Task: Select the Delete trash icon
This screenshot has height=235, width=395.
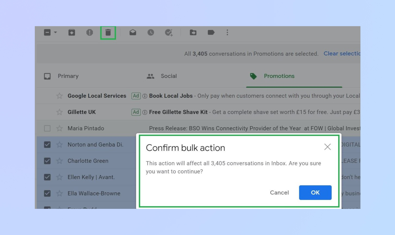Action: pos(108,32)
